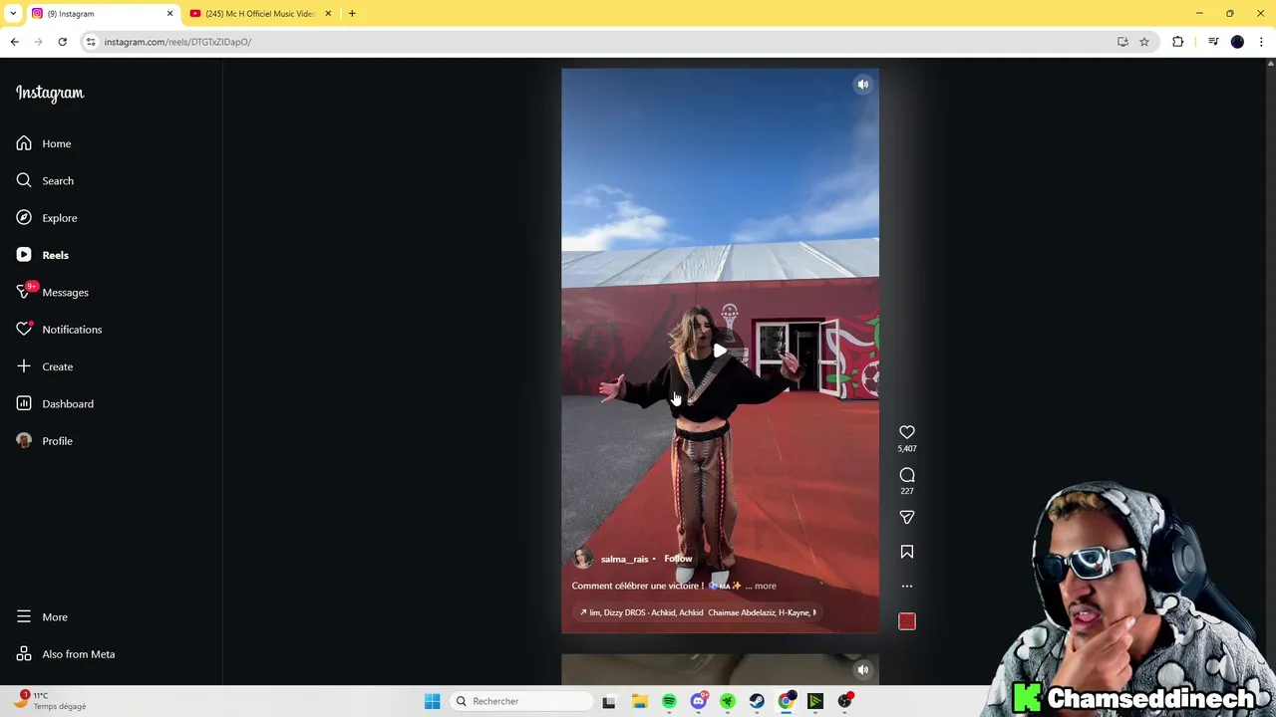The width and height of the screenshot is (1276, 717).
Task: Go forward in the browser
Action: click(39, 42)
